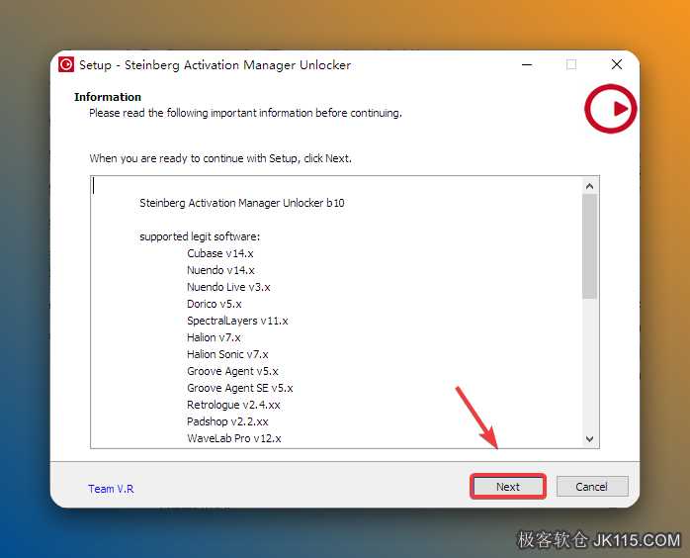Click the 'Padshop v2.2.xx' line
Image resolution: width=690 pixels, height=558 pixels.
click(227, 421)
